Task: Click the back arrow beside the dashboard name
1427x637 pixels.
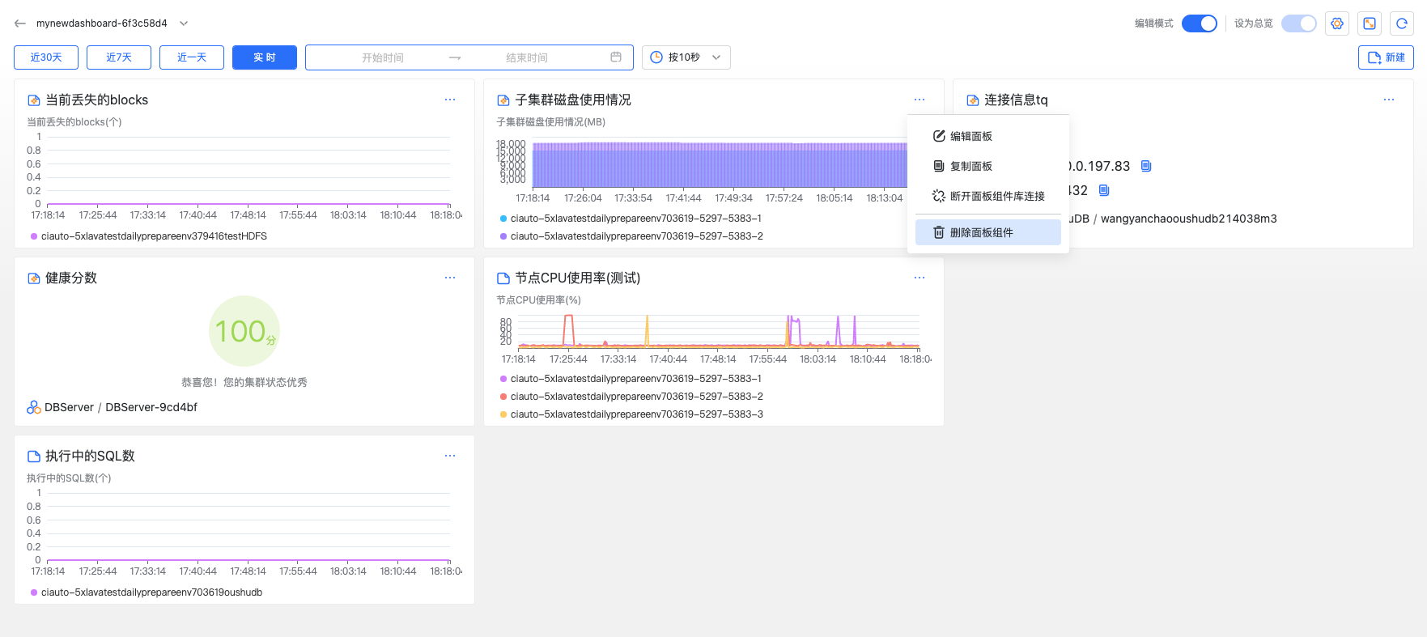Action: 20,23
